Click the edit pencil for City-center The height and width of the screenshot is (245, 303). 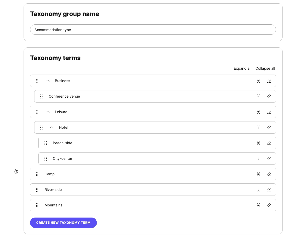pos(269,158)
